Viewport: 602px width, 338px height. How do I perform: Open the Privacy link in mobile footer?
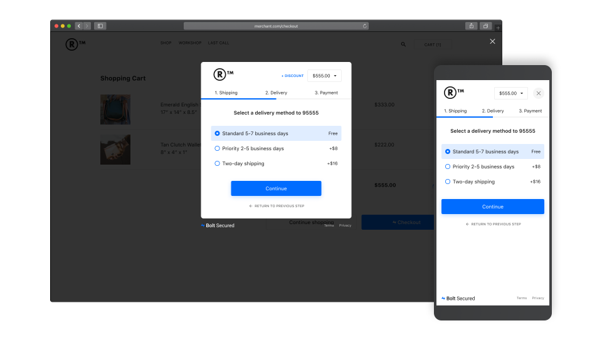[x=538, y=298]
